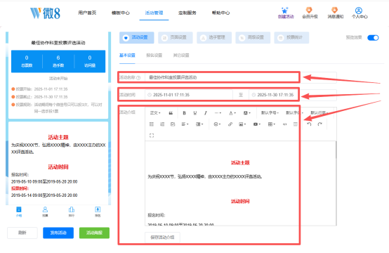Select the 报名设置 sub-tab
The width and height of the screenshot is (389, 253).
click(154, 55)
